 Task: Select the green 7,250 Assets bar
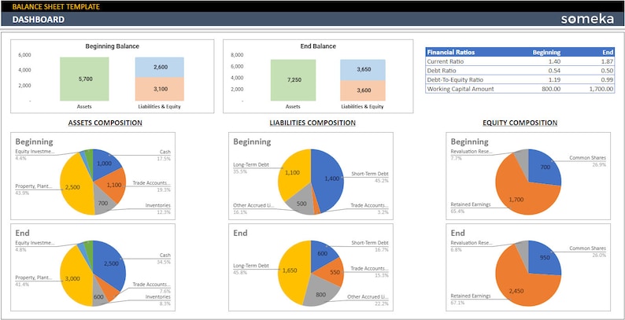click(294, 80)
